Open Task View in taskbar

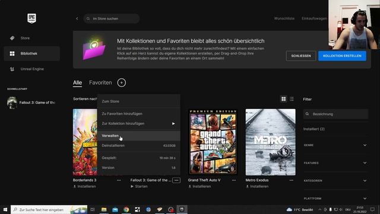(x=93, y=210)
